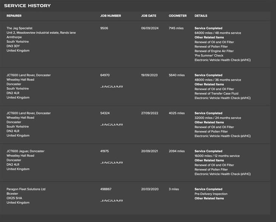Select JCT600 Jaguar, Doncaster repairer name
The width and height of the screenshot is (276, 222).
tap(25, 151)
